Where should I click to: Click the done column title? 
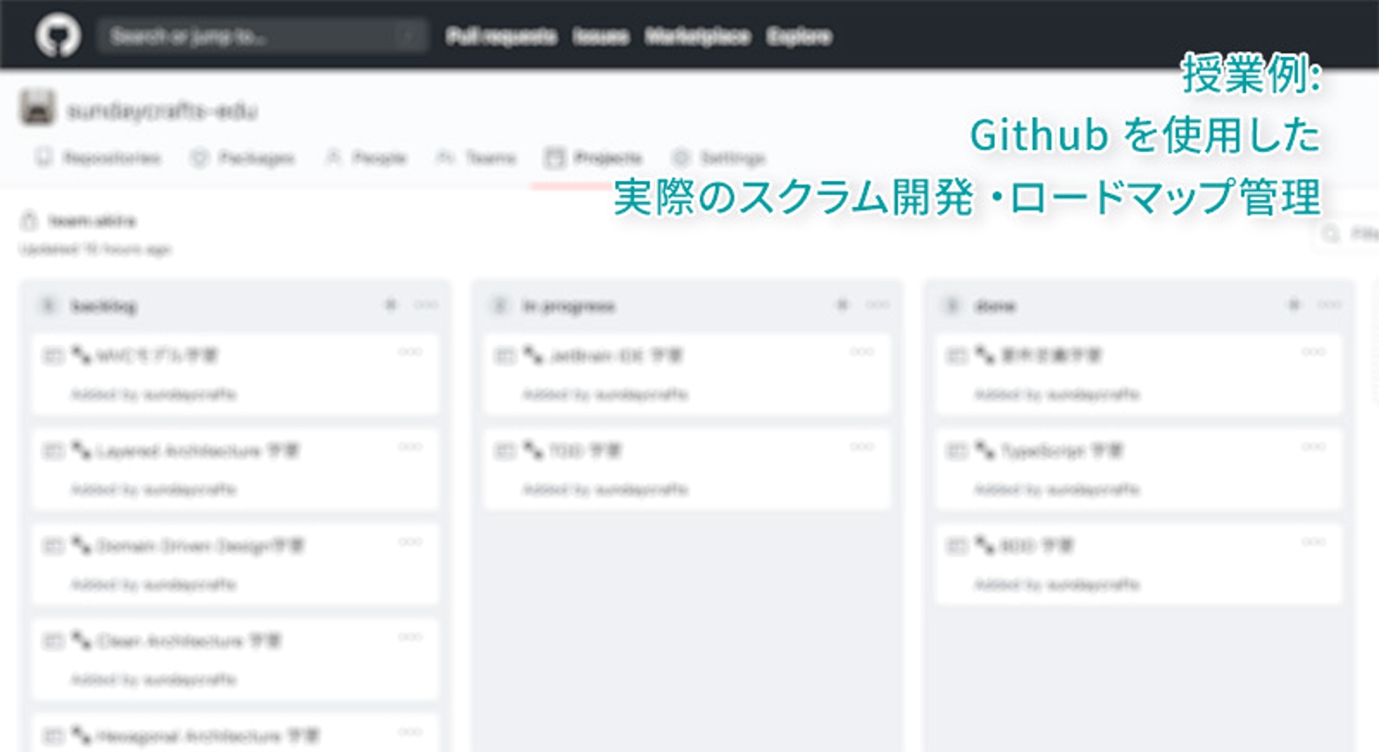995,306
